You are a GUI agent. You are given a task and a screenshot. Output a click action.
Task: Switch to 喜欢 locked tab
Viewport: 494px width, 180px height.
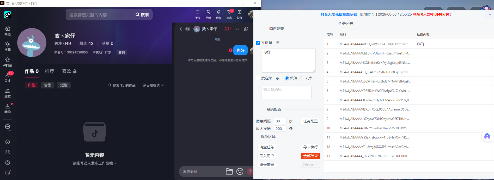(69, 71)
